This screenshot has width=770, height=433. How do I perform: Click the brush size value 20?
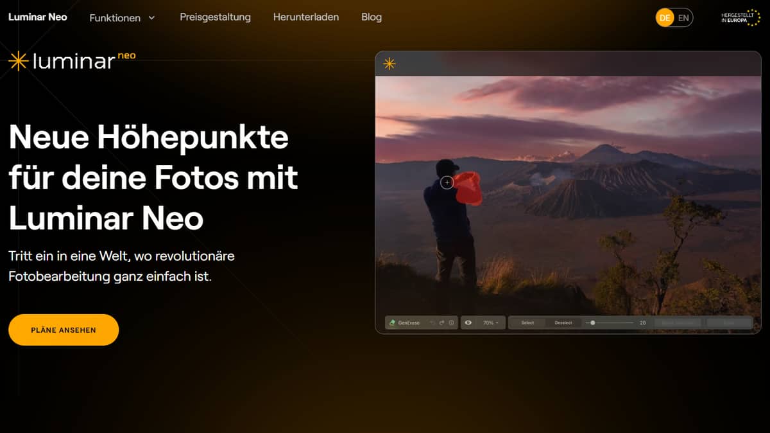642,323
